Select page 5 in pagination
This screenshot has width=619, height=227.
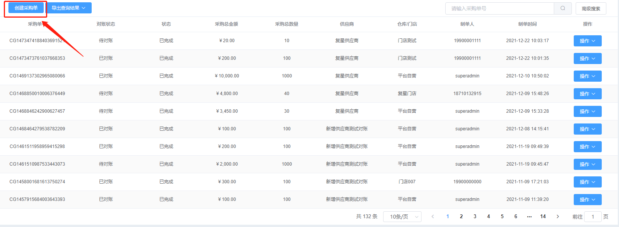coord(502,217)
